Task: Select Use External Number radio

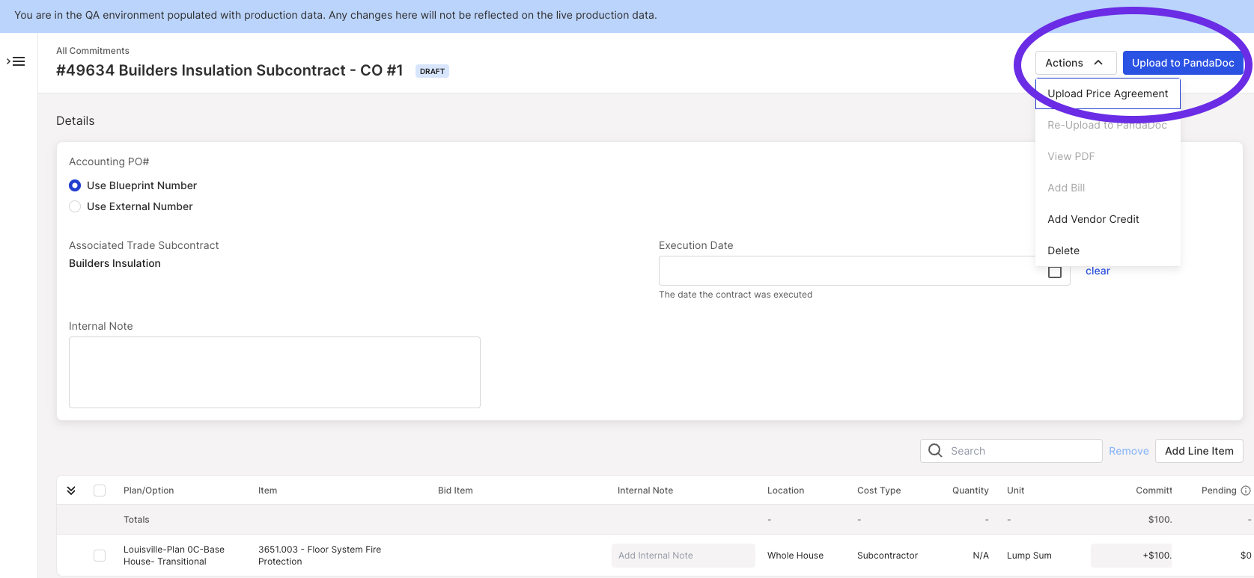Action: [x=75, y=206]
